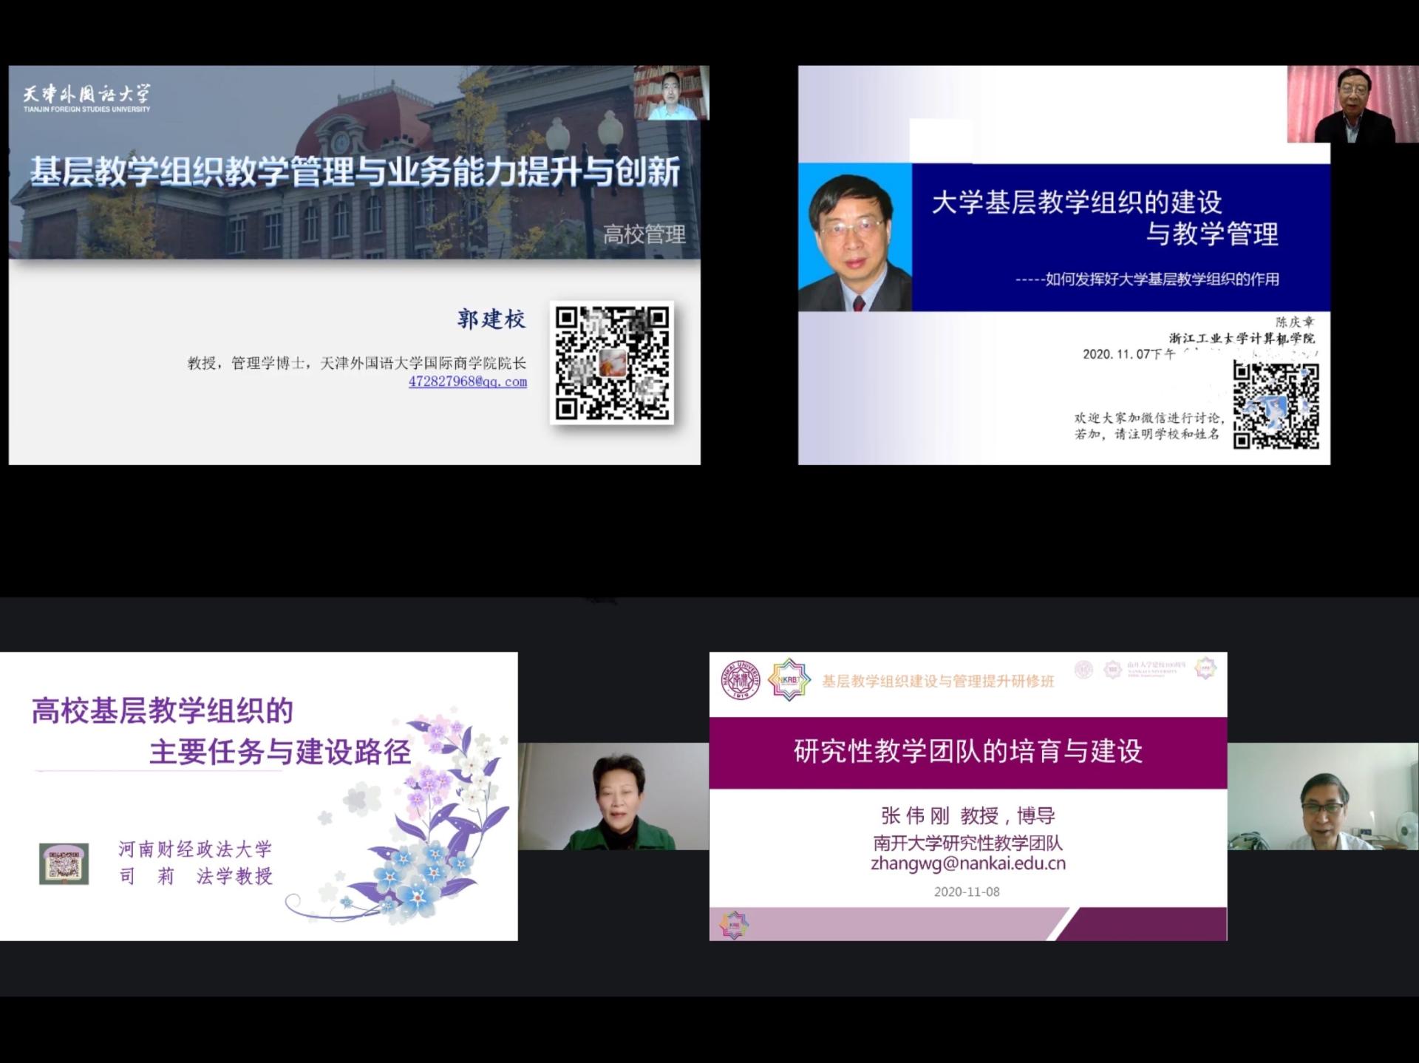The height and width of the screenshot is (1063, 1419).
Task: Click the 高校管理 label on first slide
Action: tap(644, 235)
